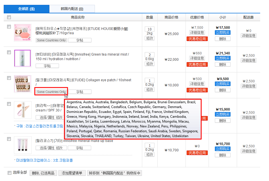The image size is (269, 181).
Task: Check the innisfree mineral make up base item
Action: (x=9, y=139)
